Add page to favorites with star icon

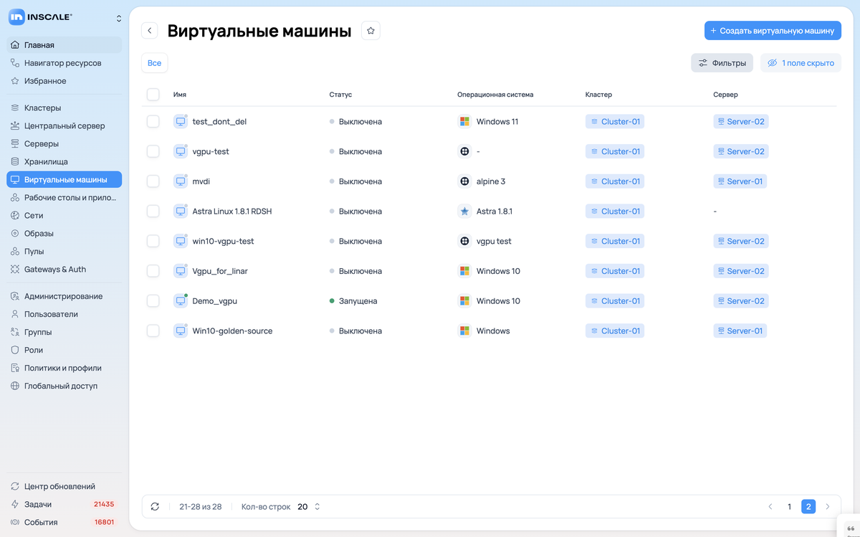[x=371, y=30]
